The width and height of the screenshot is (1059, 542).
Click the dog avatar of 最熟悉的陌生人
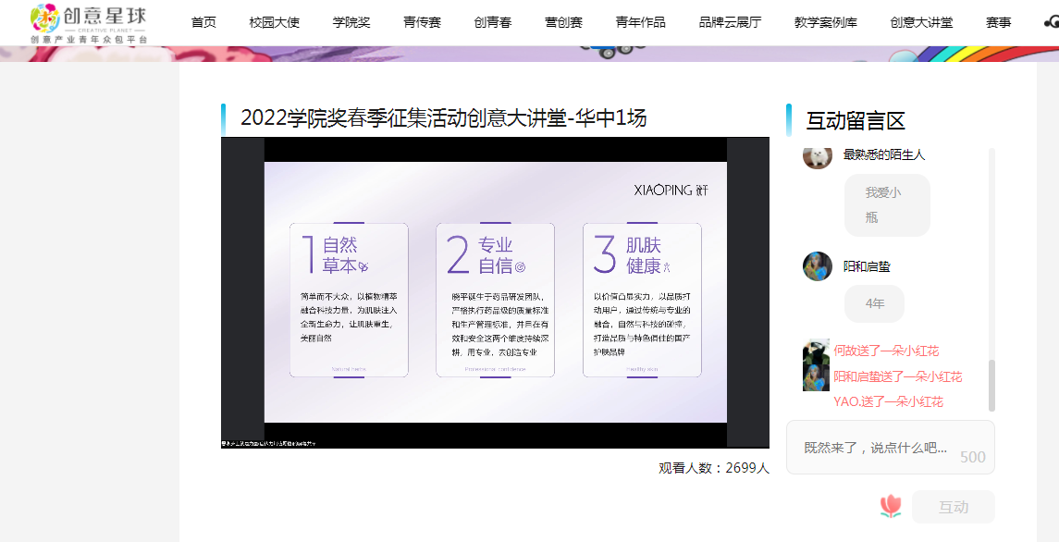point(818,156)
